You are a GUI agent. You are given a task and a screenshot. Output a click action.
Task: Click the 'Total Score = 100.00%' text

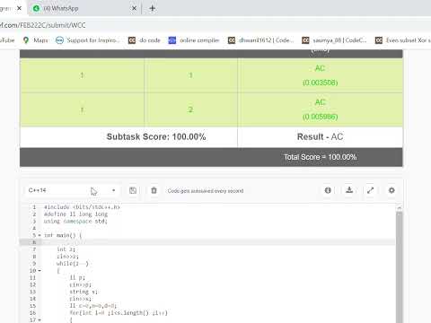(320, 157)
